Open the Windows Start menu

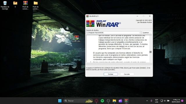click(60, 101)
